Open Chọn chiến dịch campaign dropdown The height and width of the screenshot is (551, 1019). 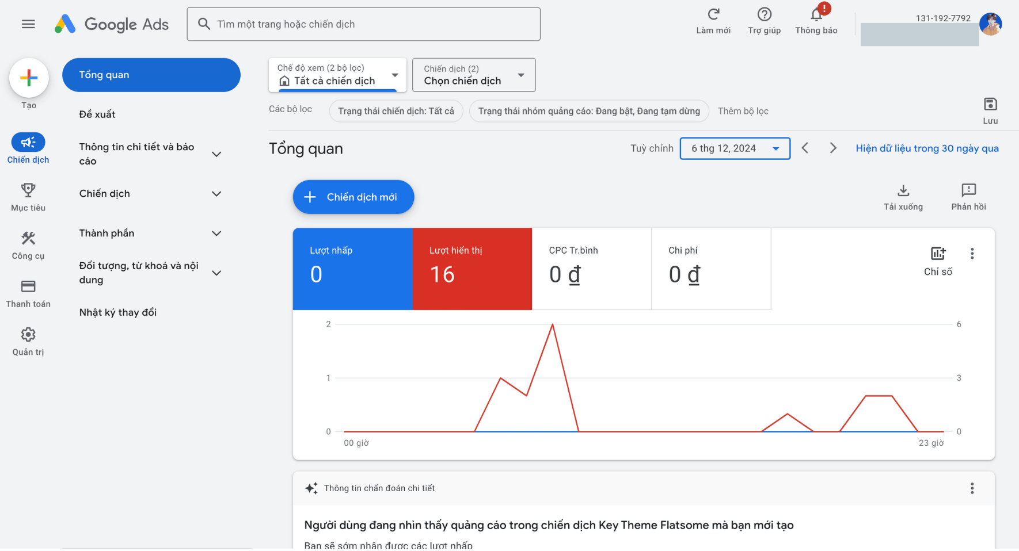click(x=474, y=75)
